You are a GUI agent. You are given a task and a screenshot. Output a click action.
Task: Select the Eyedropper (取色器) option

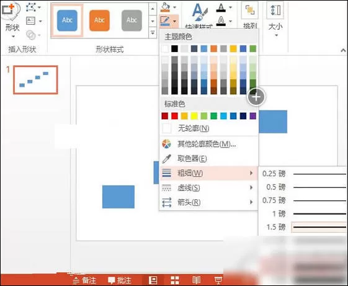(208, 159)
